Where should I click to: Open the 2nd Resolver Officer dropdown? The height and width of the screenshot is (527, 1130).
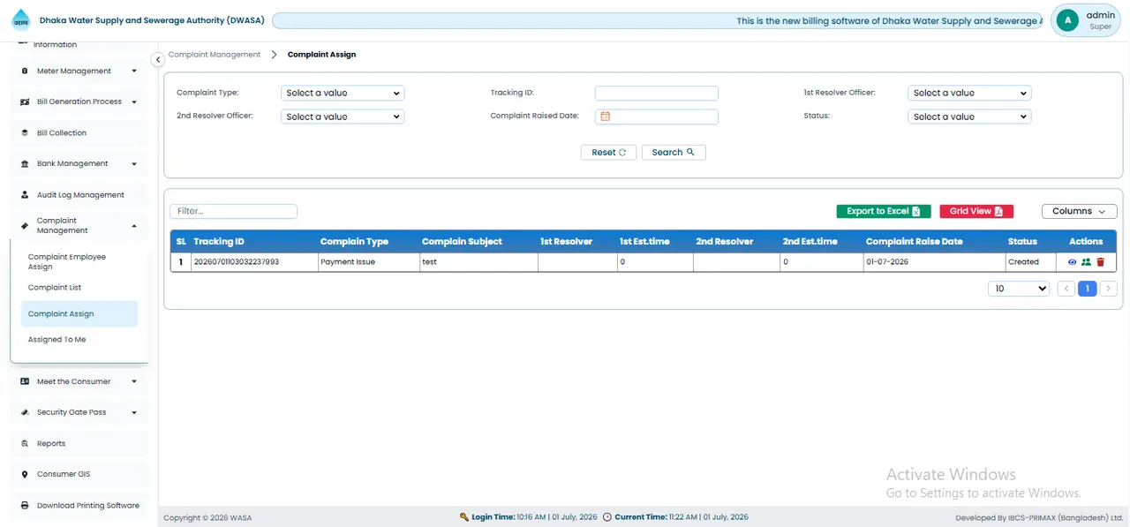coord(343,117)
